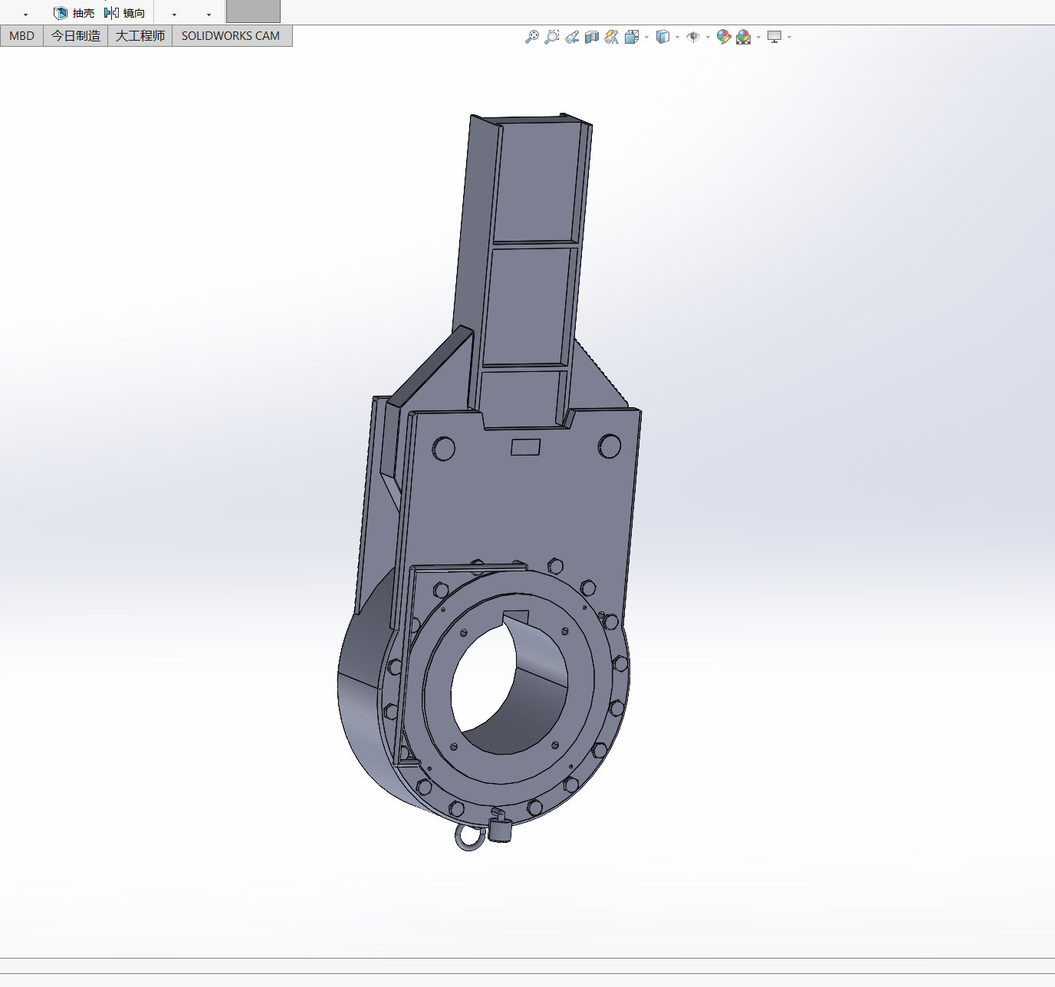Expand the Apply Scene dropdown arrow

(x=758, y=38)
